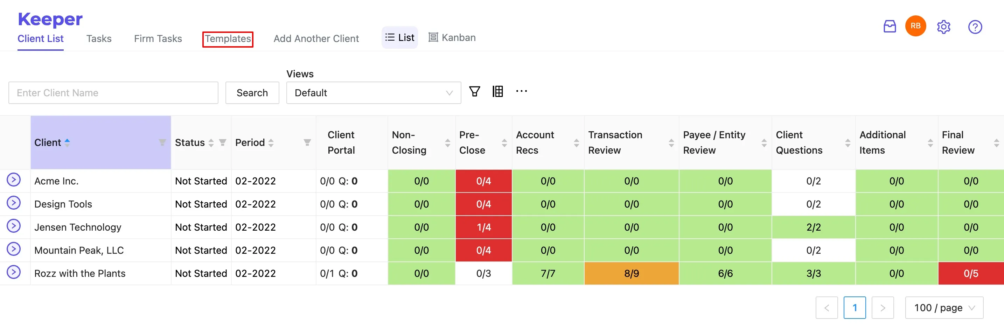Open the three-dot more options menu
The height and width of the screenshot is (336, 1004).
click(521, 92)
